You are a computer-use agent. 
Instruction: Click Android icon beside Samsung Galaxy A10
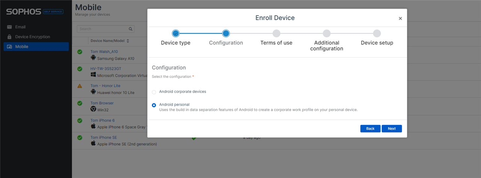(x=93, y=58)
